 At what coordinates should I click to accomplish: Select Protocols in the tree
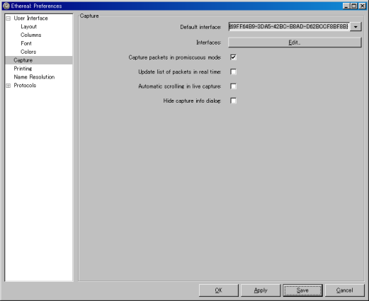tap(25, 86)
